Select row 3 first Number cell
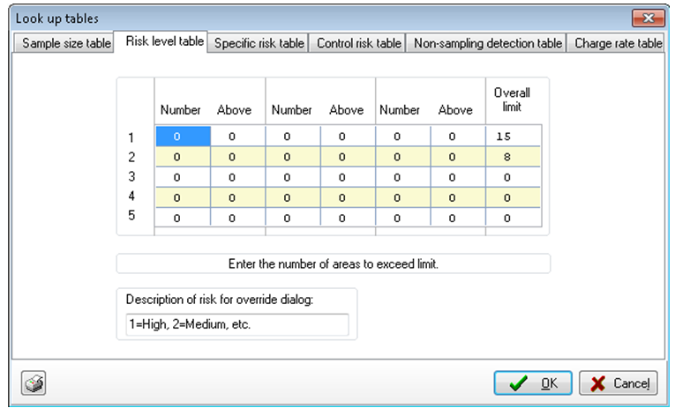 click(183, 177)
